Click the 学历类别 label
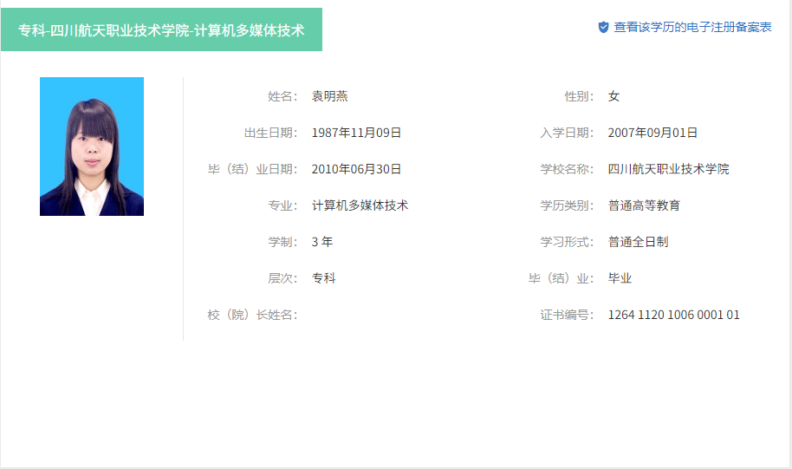This screenshot has width=792, height=469. [568, 205]
